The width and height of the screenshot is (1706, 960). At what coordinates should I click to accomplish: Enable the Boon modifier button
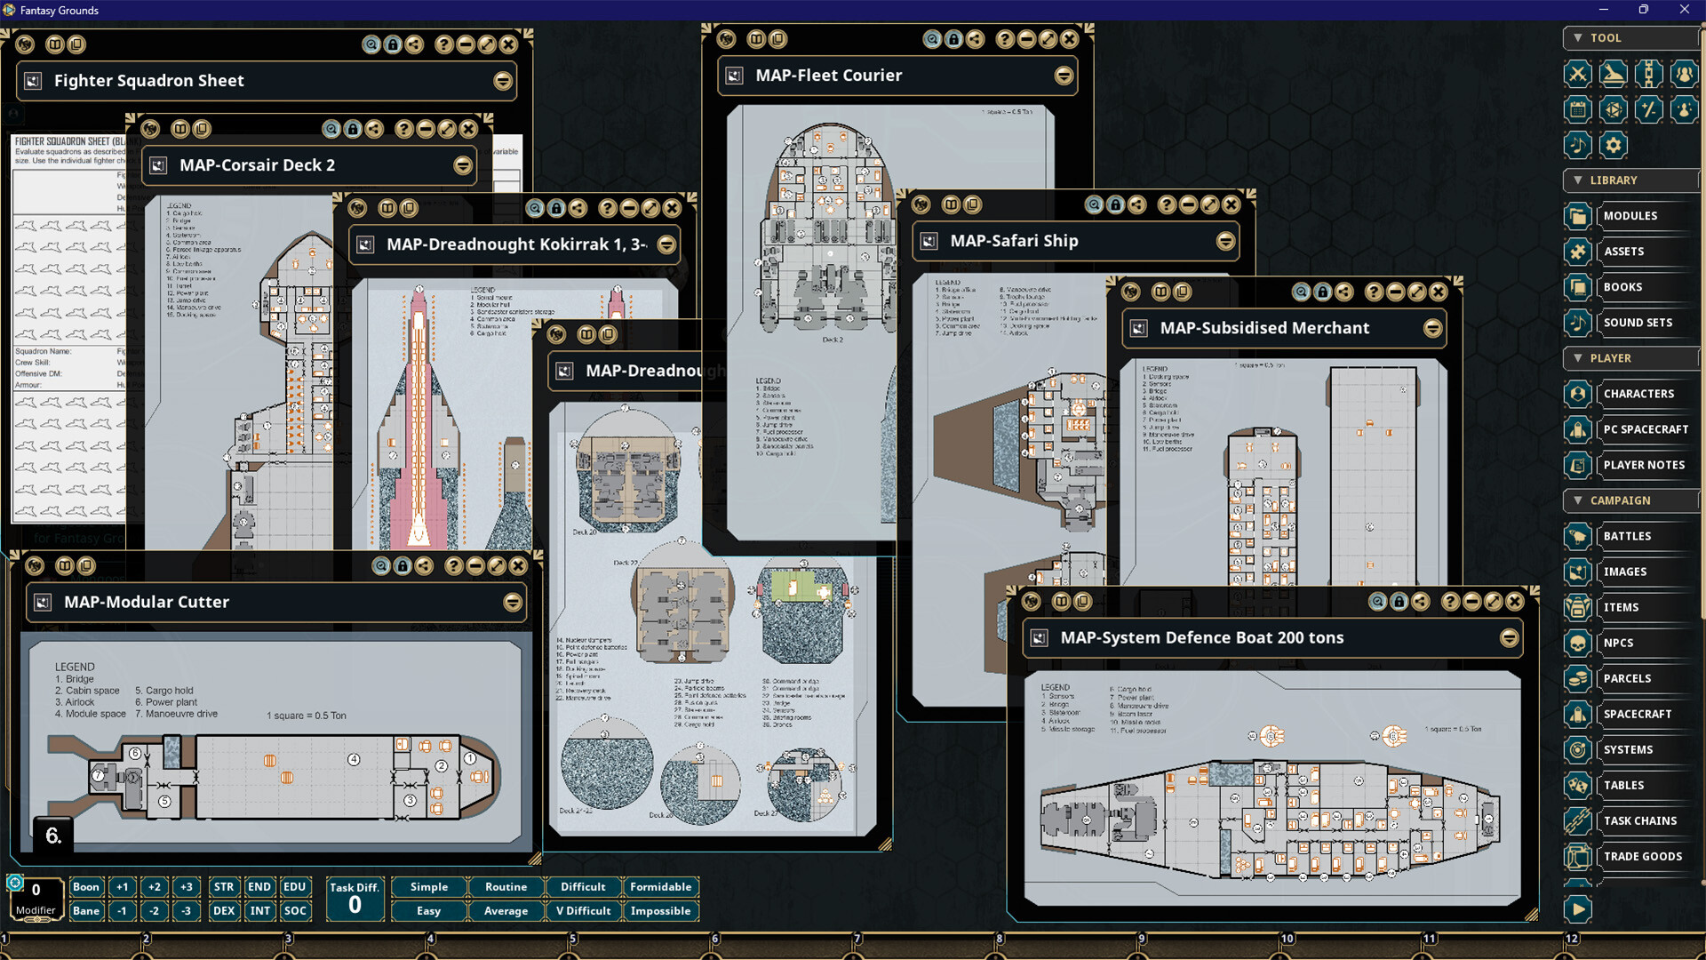(x=86, y=886)
